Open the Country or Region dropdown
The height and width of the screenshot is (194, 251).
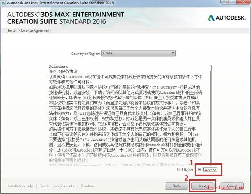point(139,53)
